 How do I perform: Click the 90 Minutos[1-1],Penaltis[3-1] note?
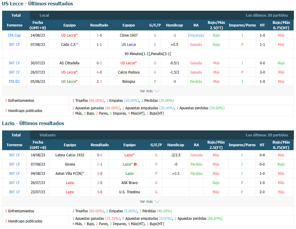point(148,54)
